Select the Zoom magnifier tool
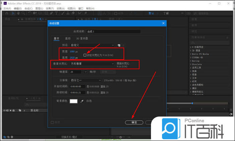Screen dimensions: 235x141 (x=23, y=13)
